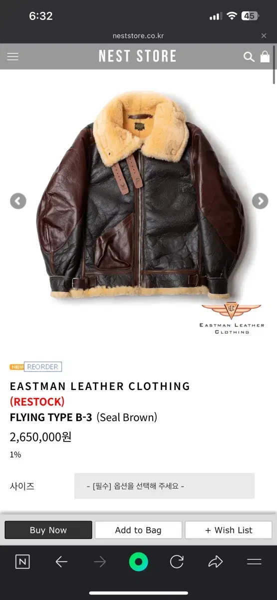Viewport: 277px width, 600px height.
Task: Tap the neststore.co.kr address bar
Action: (x=138, y=35)
